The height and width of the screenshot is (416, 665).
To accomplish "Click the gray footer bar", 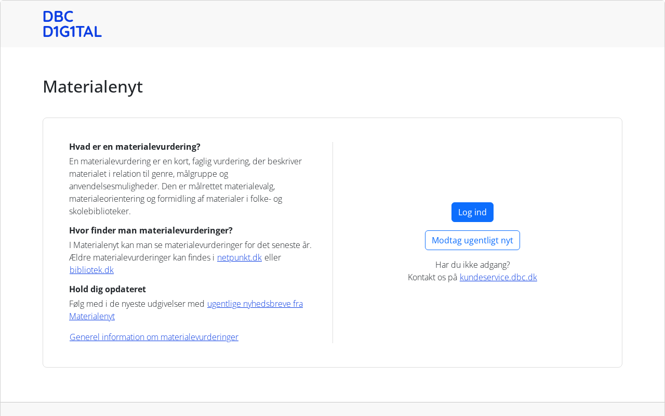I will click(332, 409).
